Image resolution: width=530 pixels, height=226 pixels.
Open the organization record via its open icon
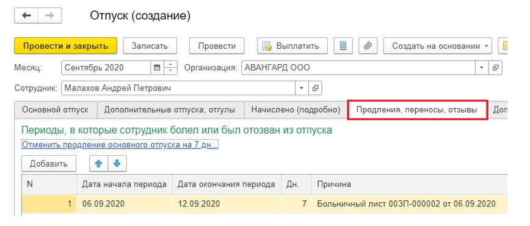click(496, 68)
